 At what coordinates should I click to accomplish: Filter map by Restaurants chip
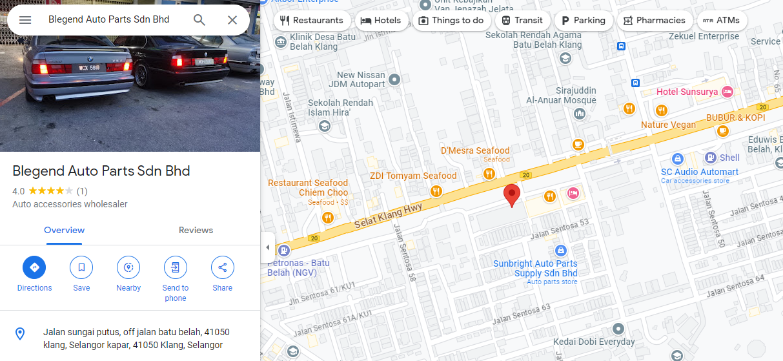coord(312,21)
